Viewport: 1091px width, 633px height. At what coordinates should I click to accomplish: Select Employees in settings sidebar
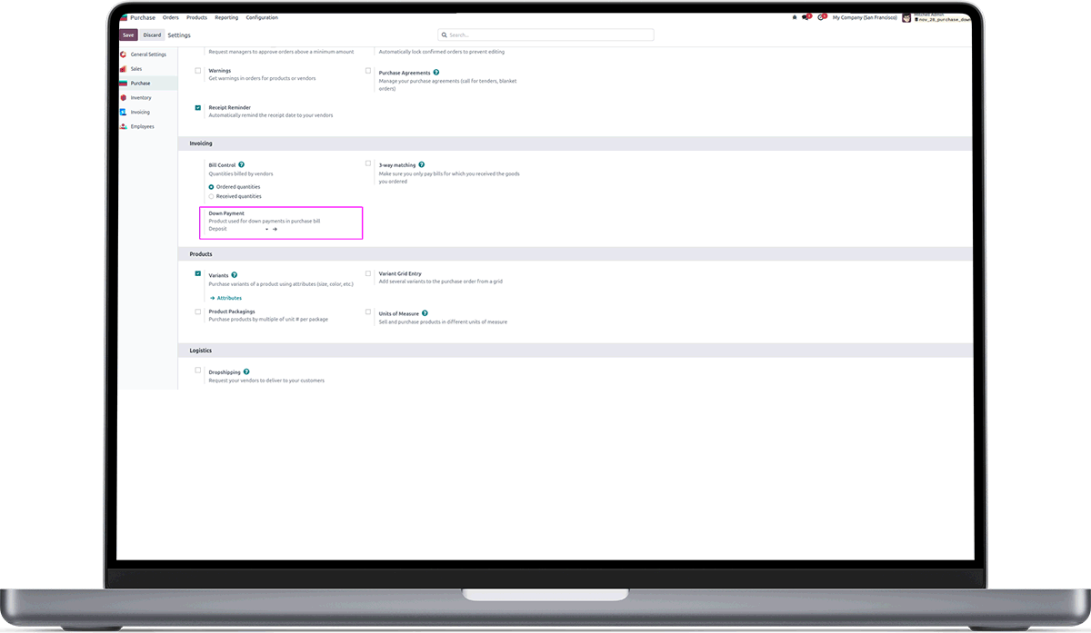pyautogui.click(x=142, y=127)
